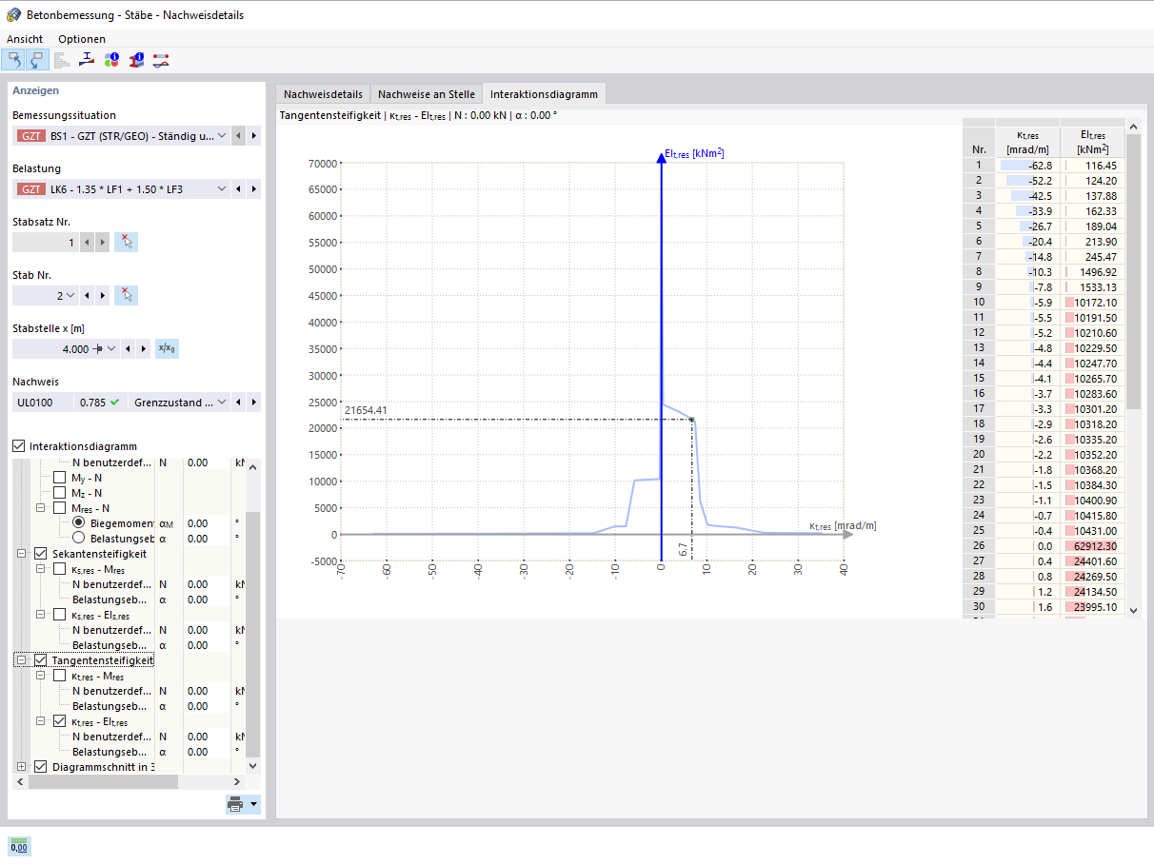Viewport: 1154px width, 865px height.
Task: Uncheck the κt,res - EIt,res checkbox
Action: [60, 721]
